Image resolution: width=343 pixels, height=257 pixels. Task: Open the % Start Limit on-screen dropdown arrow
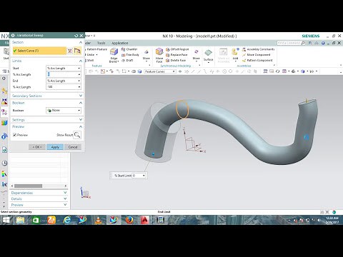pos(144,176)
